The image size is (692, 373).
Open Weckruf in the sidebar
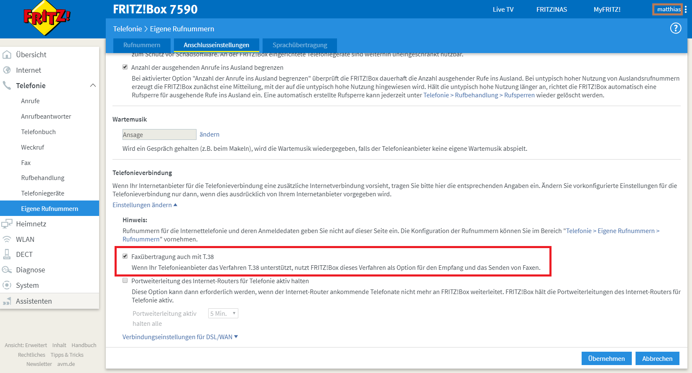click(33, 147)
